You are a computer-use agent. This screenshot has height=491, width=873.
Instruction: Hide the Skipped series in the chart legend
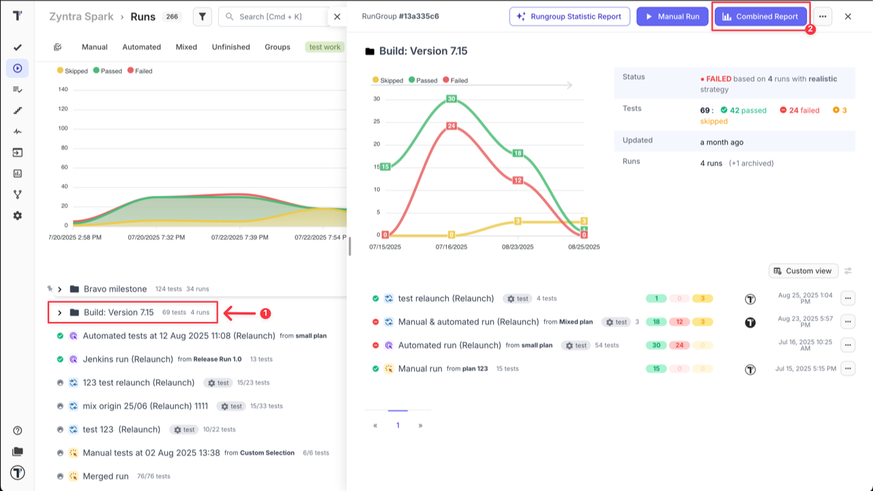pos(73,71)
